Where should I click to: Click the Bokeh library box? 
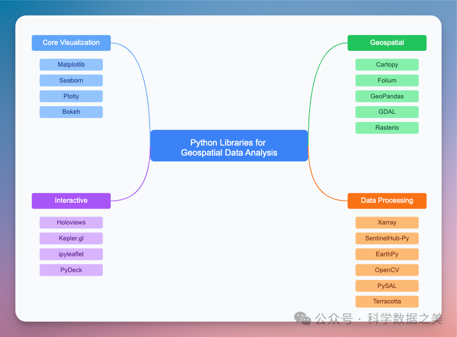pyautogui.click(x=71, y=112)
